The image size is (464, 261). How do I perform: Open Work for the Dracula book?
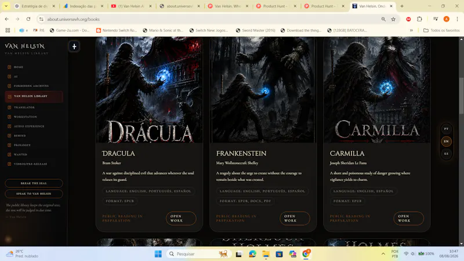[x=181, y=219]
